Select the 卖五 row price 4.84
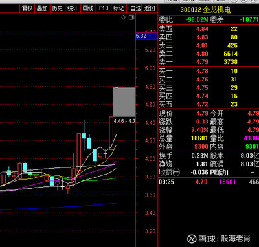 [x=202, y=29]
